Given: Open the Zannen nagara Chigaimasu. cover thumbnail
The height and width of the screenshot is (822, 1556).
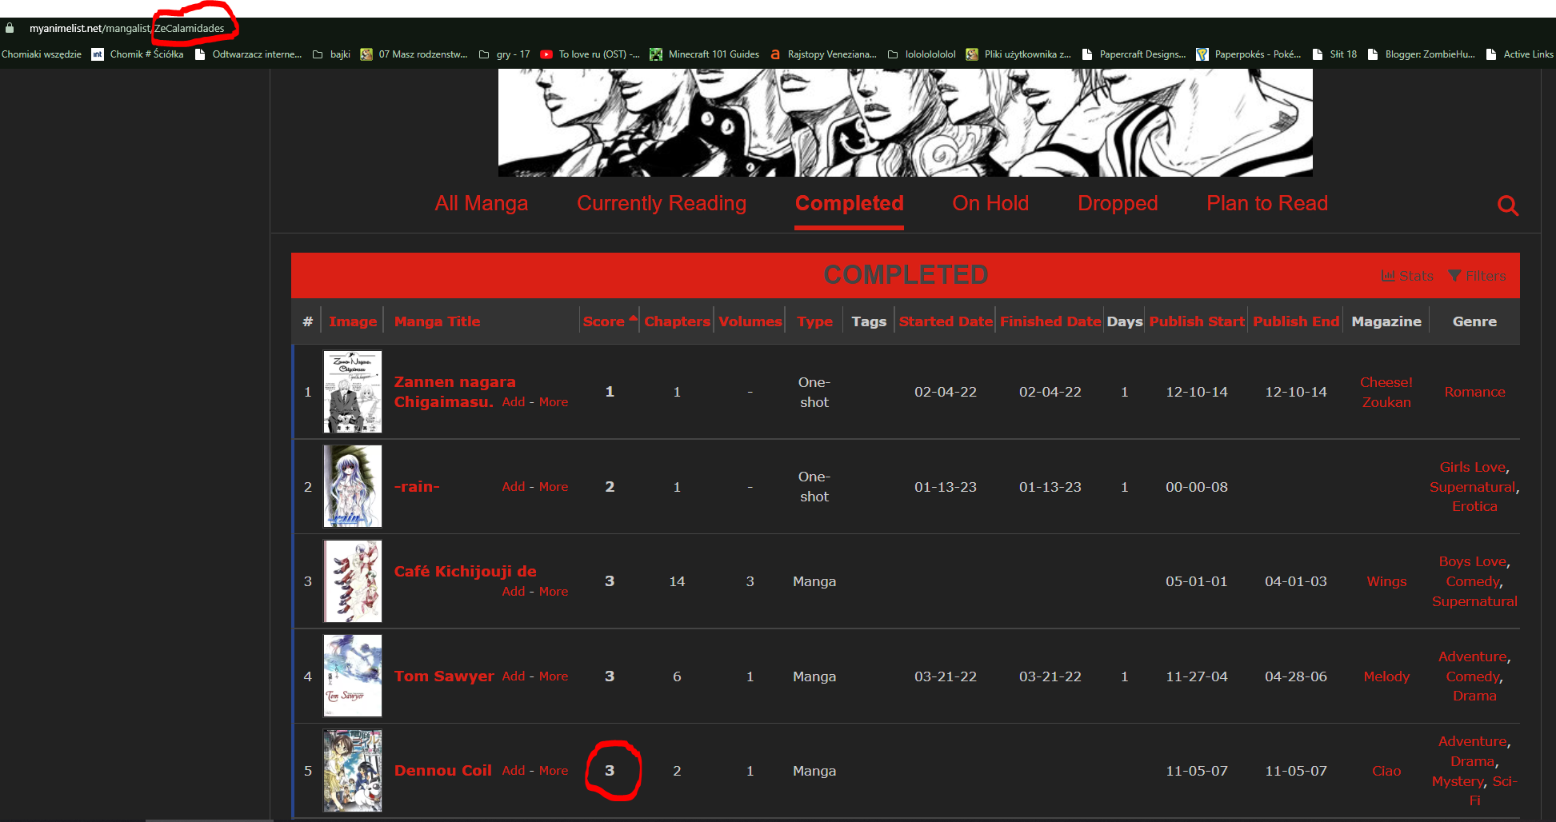Looking at the screenshot, I should 353,392.
